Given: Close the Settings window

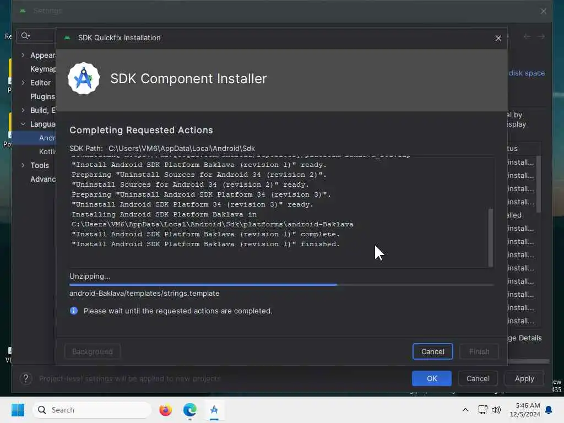Looking at the screenshot, I should pos(543,11).
